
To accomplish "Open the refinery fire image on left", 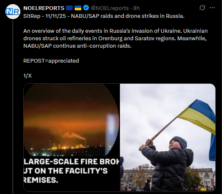I will click(x=72, y=138).
